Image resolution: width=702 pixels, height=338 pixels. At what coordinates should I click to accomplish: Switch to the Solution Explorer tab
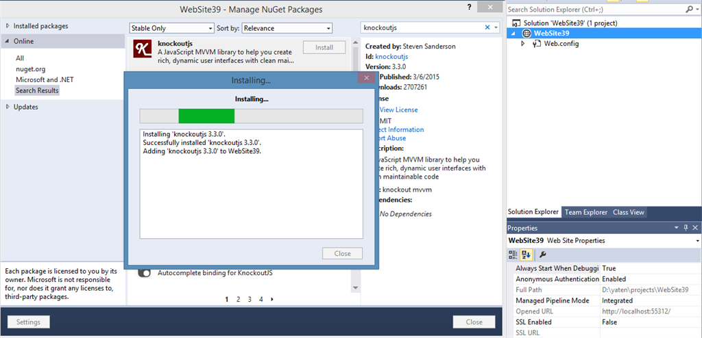533,212
